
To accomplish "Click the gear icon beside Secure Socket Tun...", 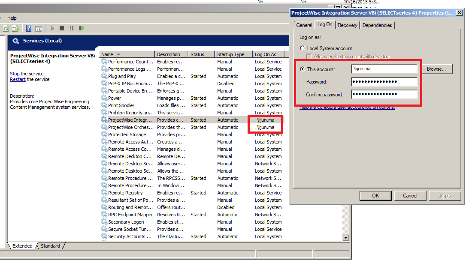I will [104, 229].
